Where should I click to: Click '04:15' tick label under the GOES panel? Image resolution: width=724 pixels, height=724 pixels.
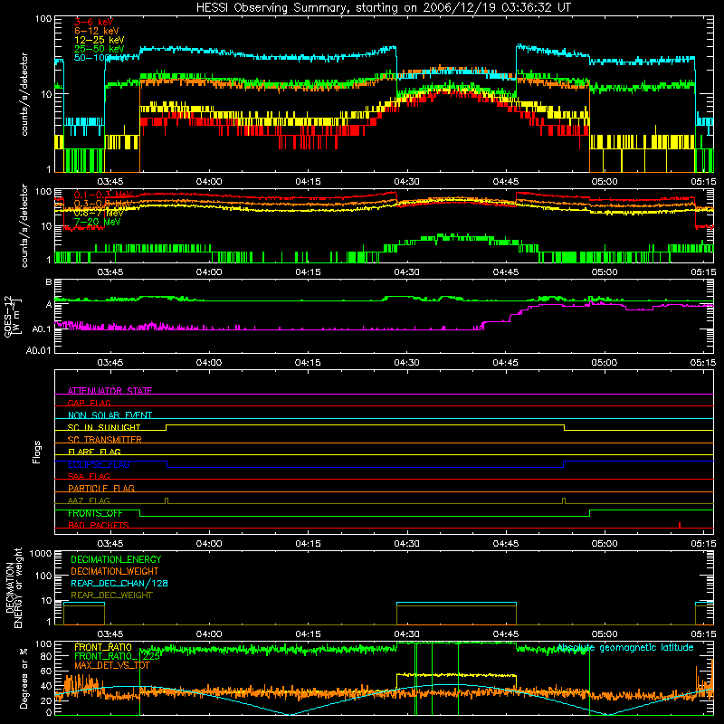point(308,363)
